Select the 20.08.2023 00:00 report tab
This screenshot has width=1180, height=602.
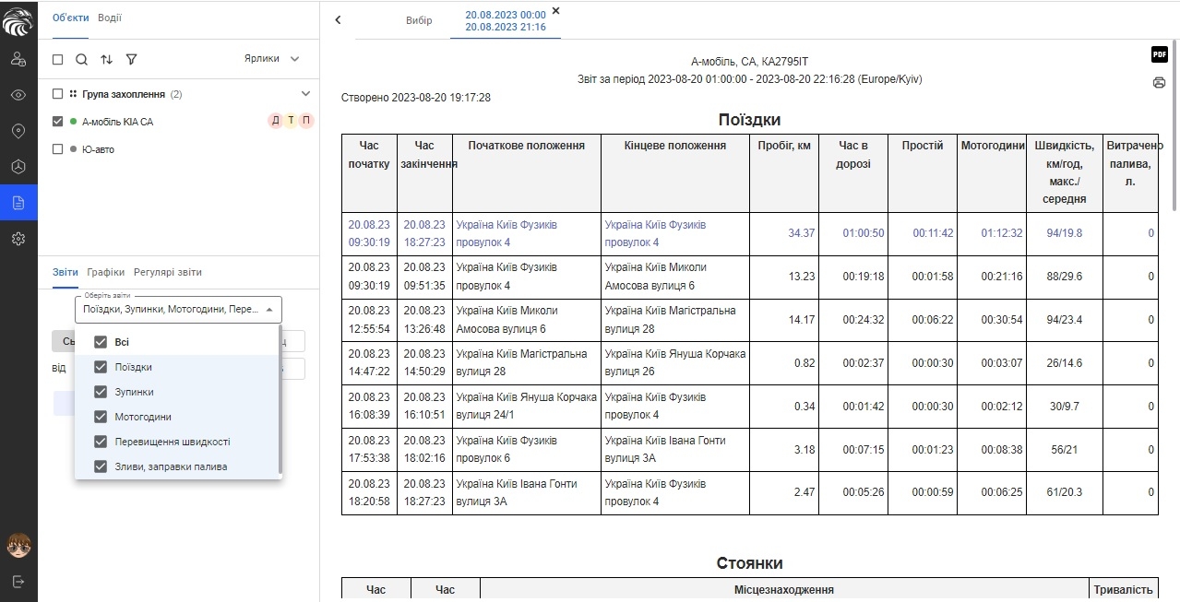pyautogui.click(x=506, y=21)
